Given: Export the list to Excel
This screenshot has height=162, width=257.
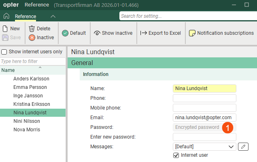Looking at the screenshot, I should [160, 33].
